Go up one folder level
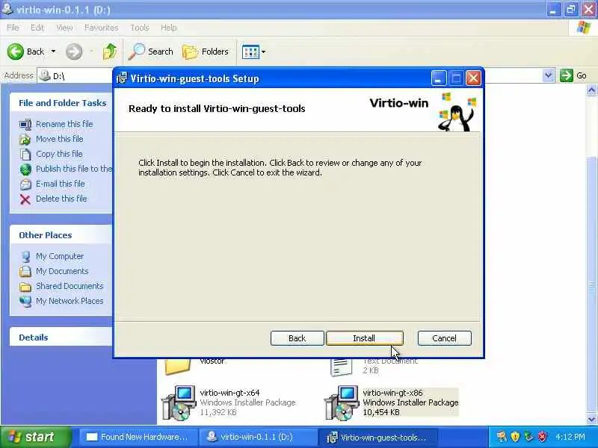Screen dimensions: 598x448 pos(110,52)
